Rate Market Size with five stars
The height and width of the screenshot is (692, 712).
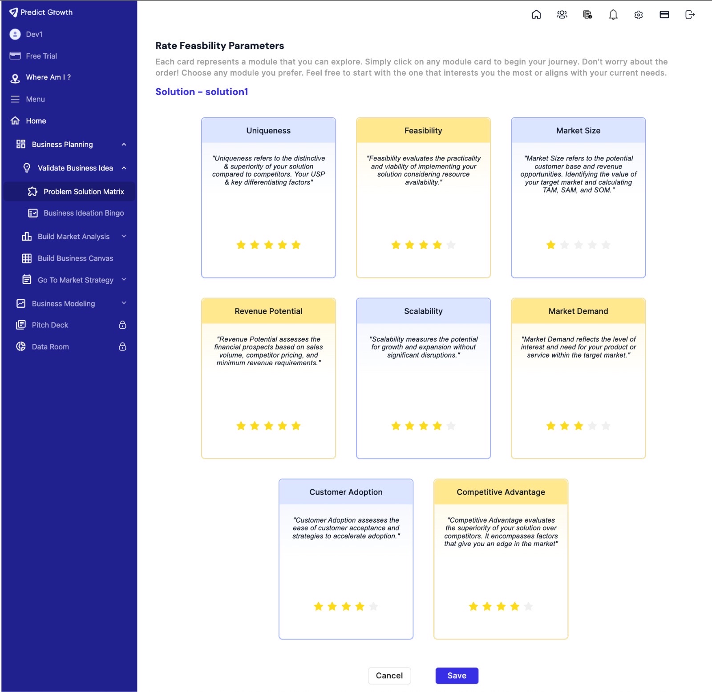(606, 245)
